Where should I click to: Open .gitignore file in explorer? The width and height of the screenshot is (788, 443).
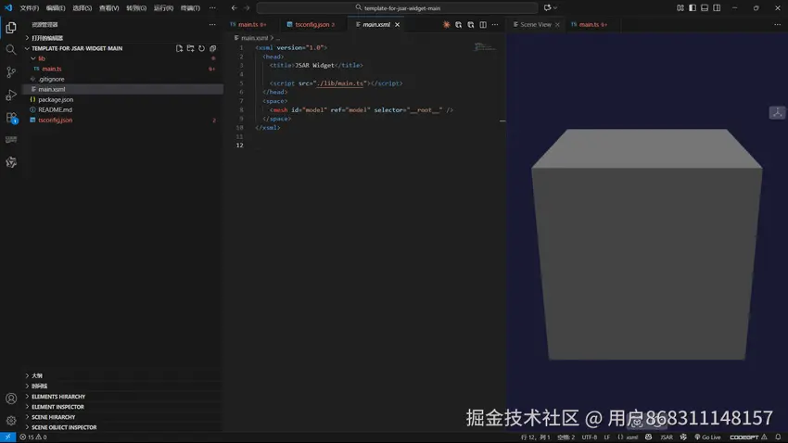tap(51, 79)
